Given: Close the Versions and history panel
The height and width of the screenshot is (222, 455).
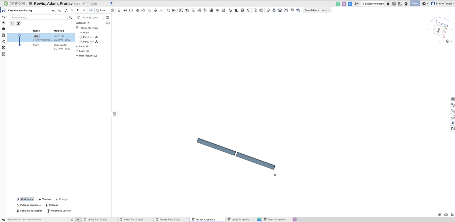Looking at the screenshot, I should pyautogui.click(x=72, y=11).
